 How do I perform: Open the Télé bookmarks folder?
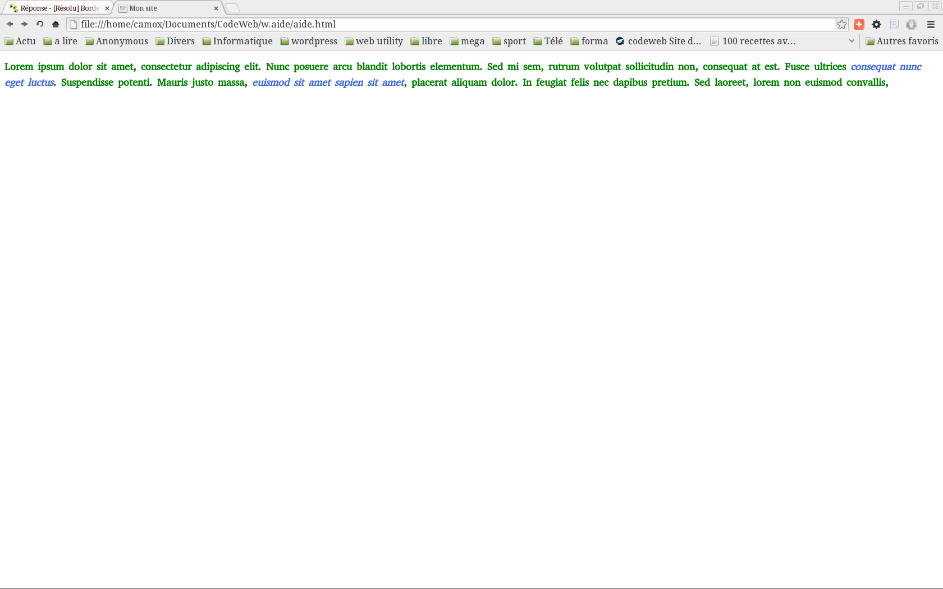[x=548, y=41]
